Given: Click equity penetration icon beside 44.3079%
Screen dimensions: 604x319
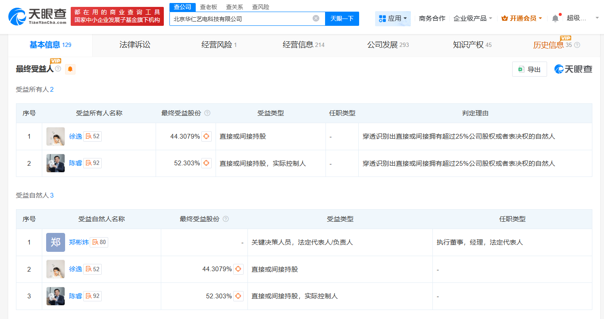Looking at the screenshot, I should click(206, 136).
